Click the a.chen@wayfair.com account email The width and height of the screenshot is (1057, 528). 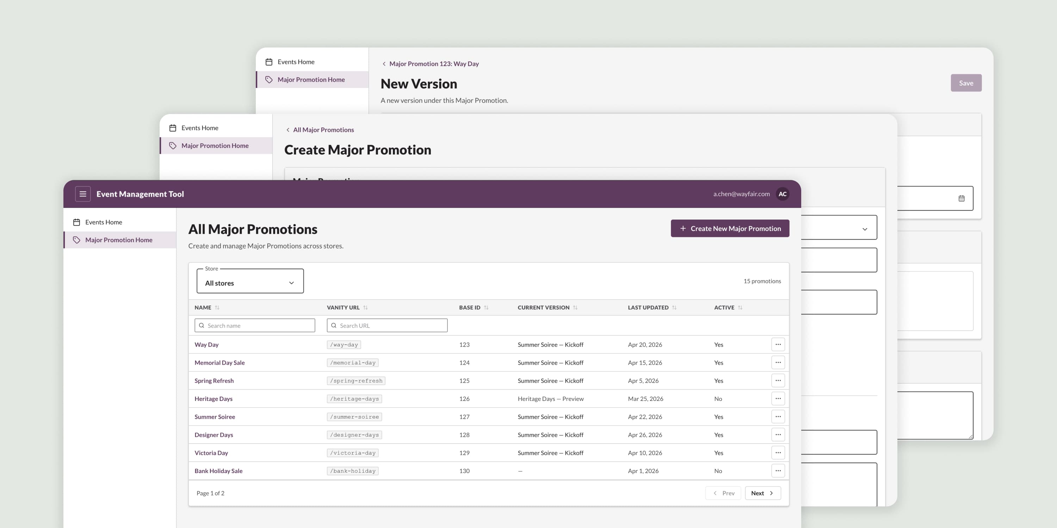pos(741,194)
